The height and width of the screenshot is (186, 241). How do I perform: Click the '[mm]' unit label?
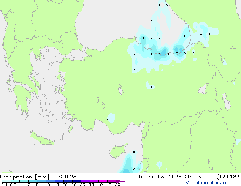tap(42, 177)
